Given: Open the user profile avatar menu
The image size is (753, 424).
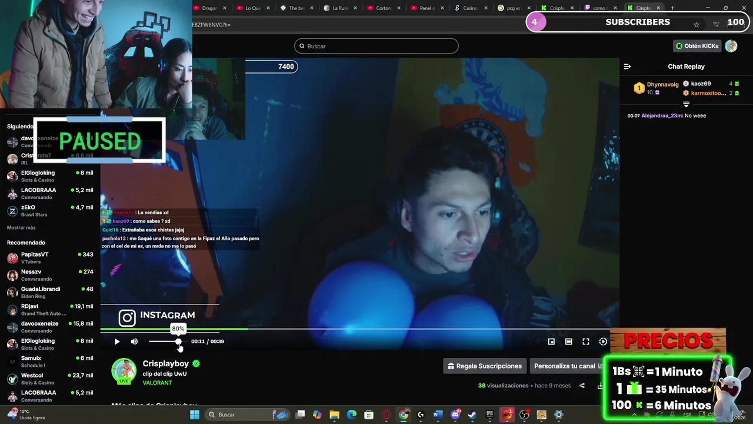Looking at the screenshot, I should pyautogui.click(x=731, y=46).
